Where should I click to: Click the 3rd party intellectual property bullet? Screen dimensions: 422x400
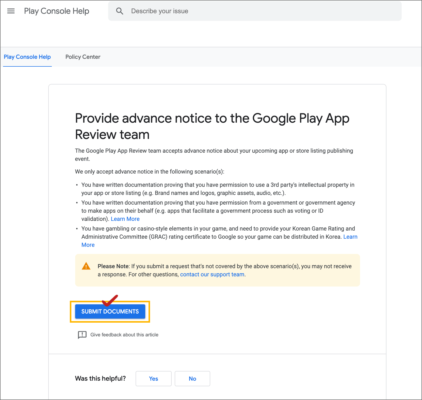point(218,189)
